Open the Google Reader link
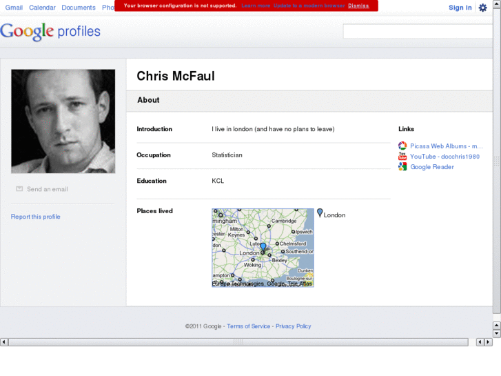Viewport: 501px width, 376px height. coord(432,167)
